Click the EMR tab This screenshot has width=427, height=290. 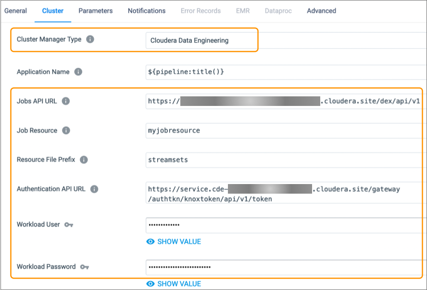click(x=243, y=11)
